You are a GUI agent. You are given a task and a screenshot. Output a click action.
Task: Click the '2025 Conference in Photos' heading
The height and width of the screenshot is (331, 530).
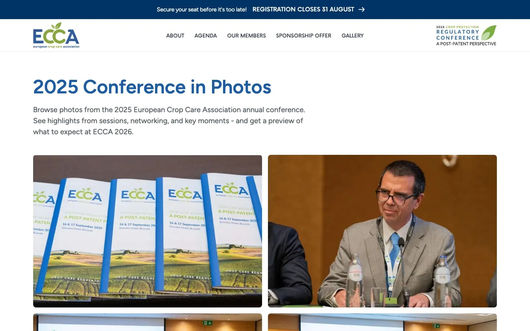152,87
